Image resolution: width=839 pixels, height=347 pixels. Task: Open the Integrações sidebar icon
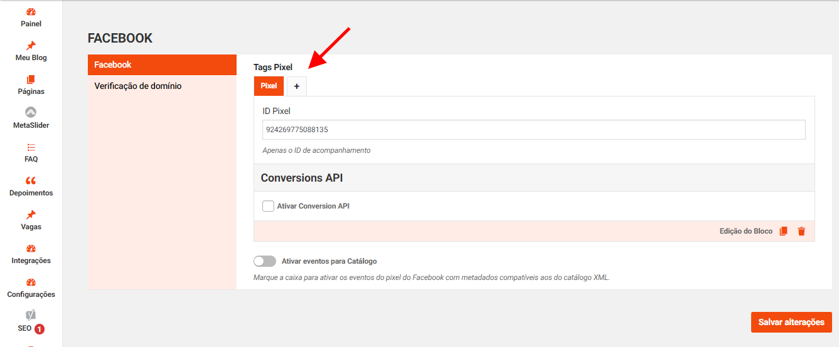(31, 249)
